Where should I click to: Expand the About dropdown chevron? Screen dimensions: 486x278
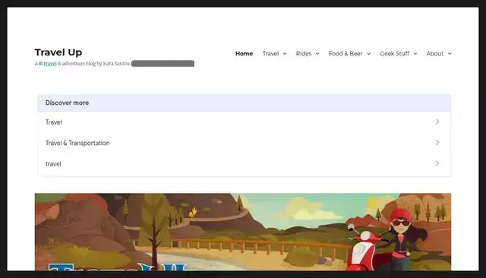pos(450,54)
